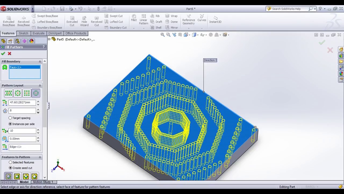Click the Previous View icon
The height and width of the screenshot is (194, 344).
click(x=174, y=35)
